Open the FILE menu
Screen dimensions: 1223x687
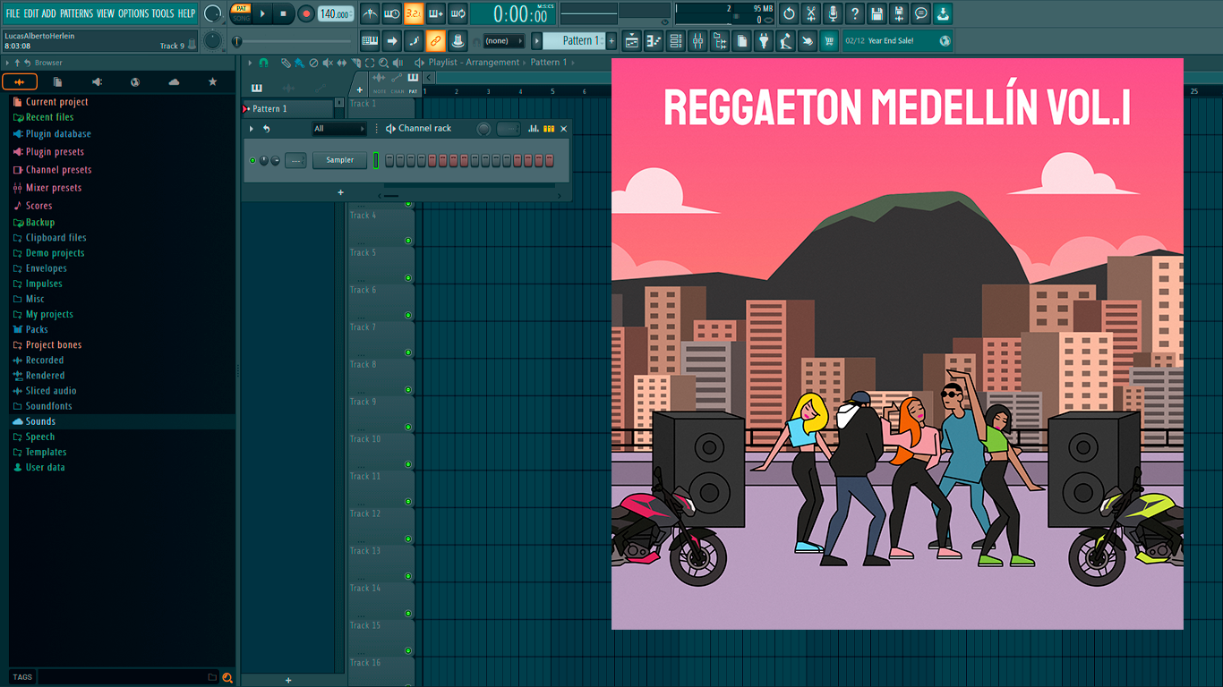[13, 13]
